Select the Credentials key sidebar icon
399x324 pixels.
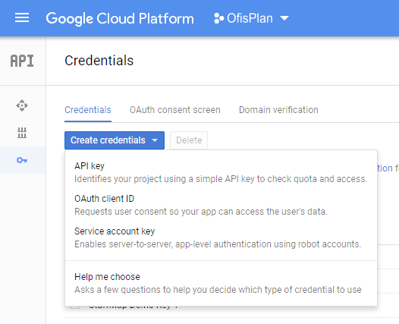tap(22, 160)
